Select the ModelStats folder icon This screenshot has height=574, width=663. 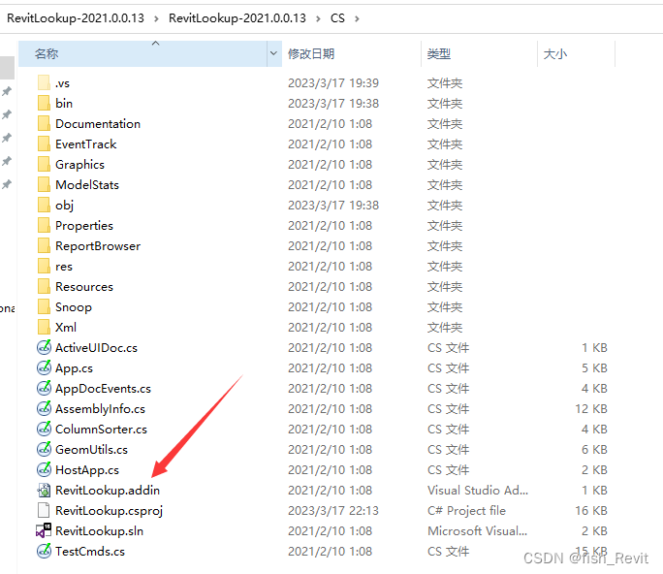click(44, 184)
